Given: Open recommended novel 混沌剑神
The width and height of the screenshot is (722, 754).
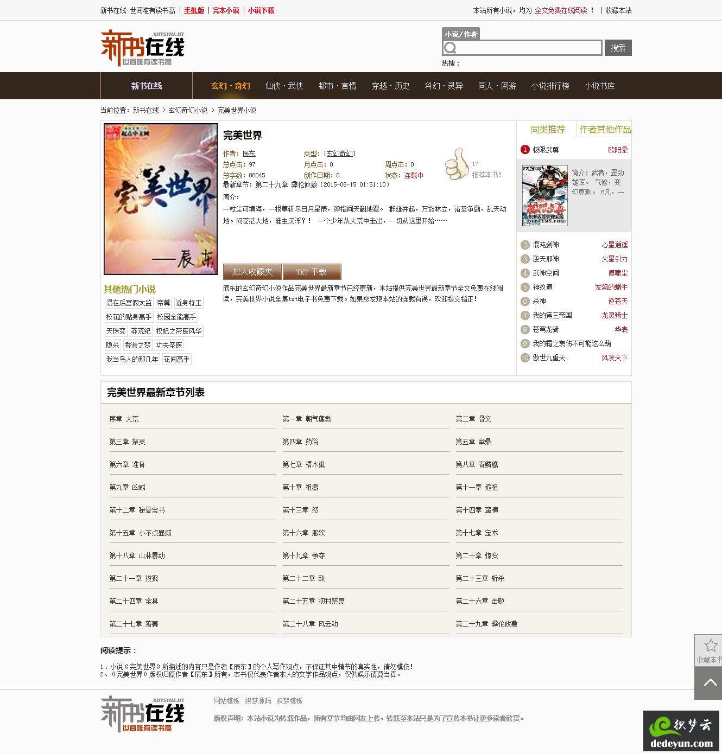Looking at the screenshot, I should [546, 245].
